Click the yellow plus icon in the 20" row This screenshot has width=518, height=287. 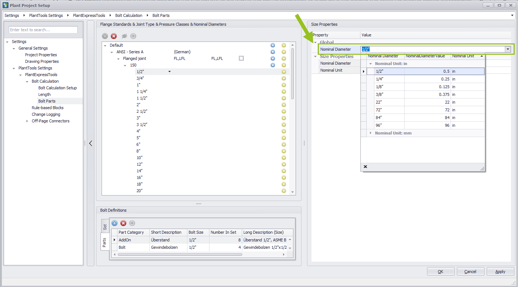click(284, 191)
